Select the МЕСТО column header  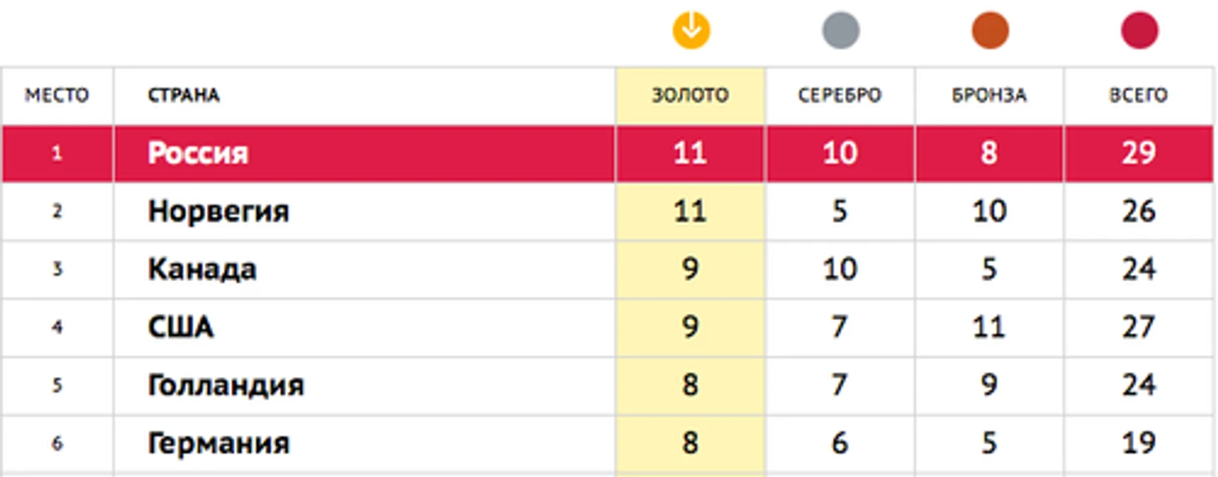(x=57, y=95)
